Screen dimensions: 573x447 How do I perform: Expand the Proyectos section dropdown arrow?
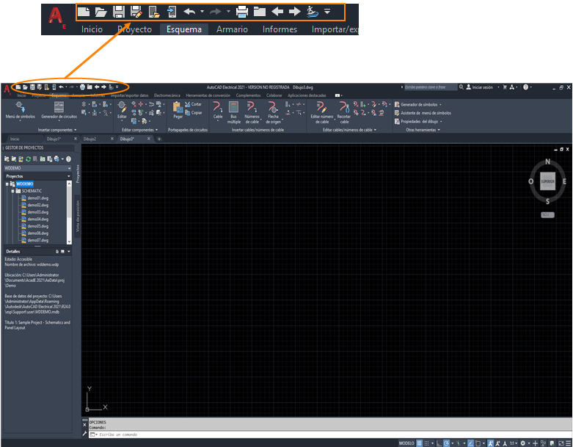click(x=68, y=176)
